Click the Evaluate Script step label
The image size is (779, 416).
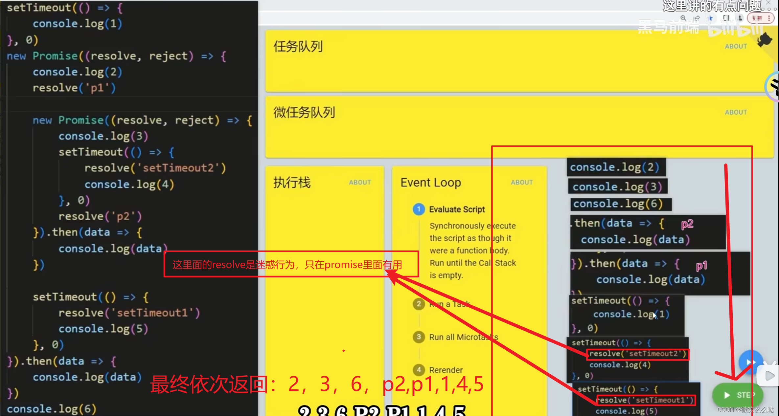click(x=457, y=209)
